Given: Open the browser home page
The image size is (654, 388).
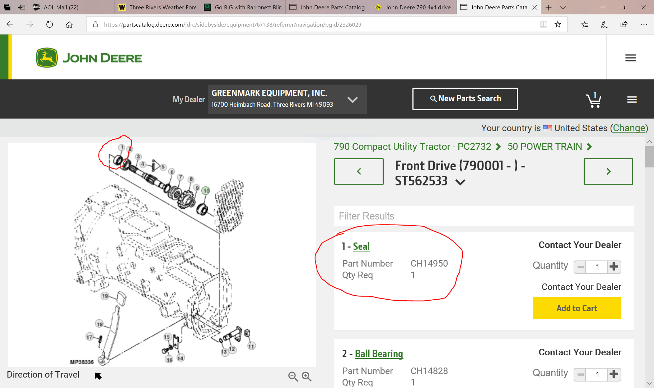Looking at the screenshot, I should pyautogui.click(x=69, y=24).
